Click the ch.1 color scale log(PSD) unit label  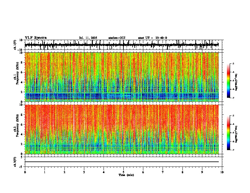coord(236,82)
